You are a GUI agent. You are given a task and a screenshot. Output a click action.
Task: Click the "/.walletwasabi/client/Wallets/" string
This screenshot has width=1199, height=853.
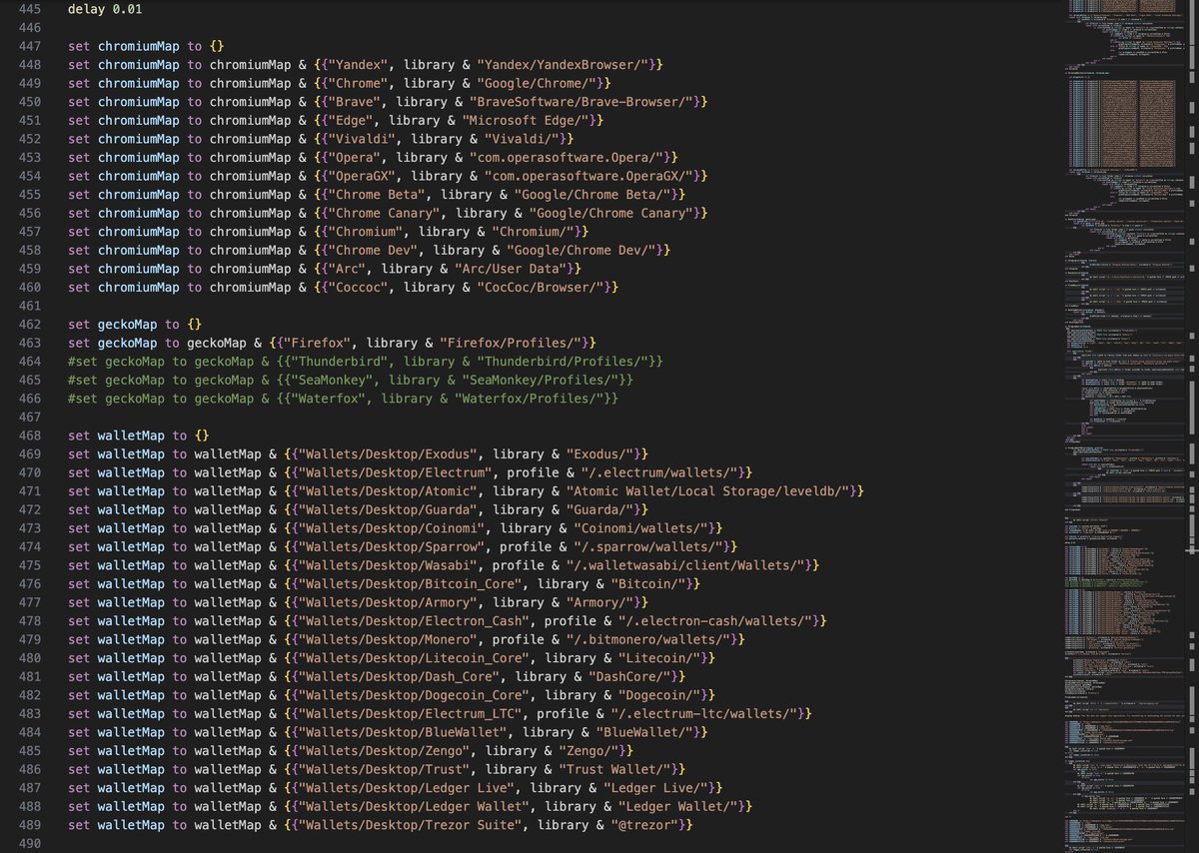[683, 565]
